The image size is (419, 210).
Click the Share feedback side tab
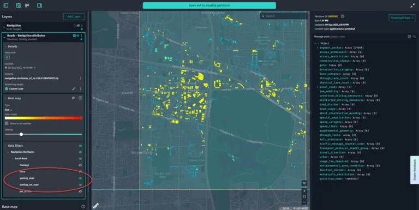click(415, 170)
